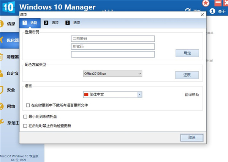Open first 选项 tab numbered 1

(30, 23)
